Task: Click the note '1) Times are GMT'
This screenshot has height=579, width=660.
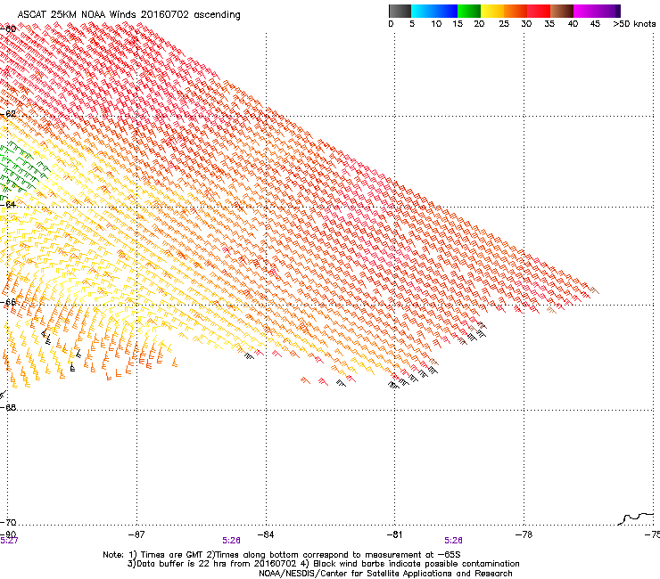Action: point(168,555)
